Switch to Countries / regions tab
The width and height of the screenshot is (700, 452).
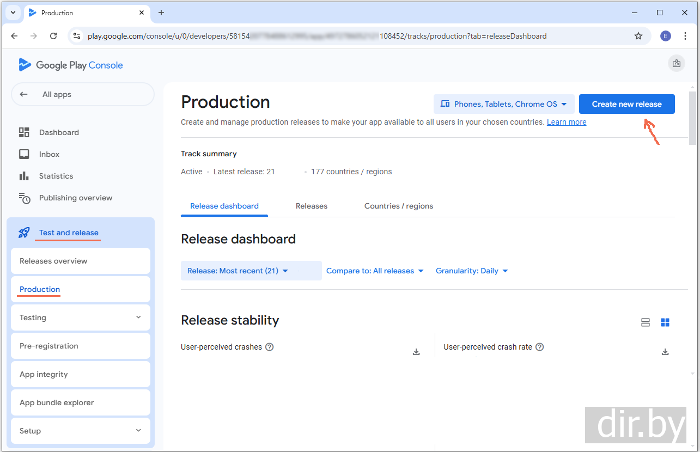tap(399, 206)
